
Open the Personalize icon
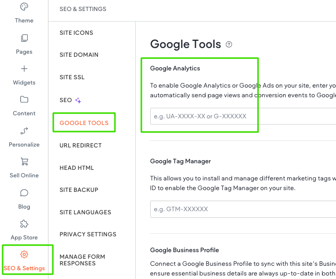pyautogui.click(x=24, y=131)
